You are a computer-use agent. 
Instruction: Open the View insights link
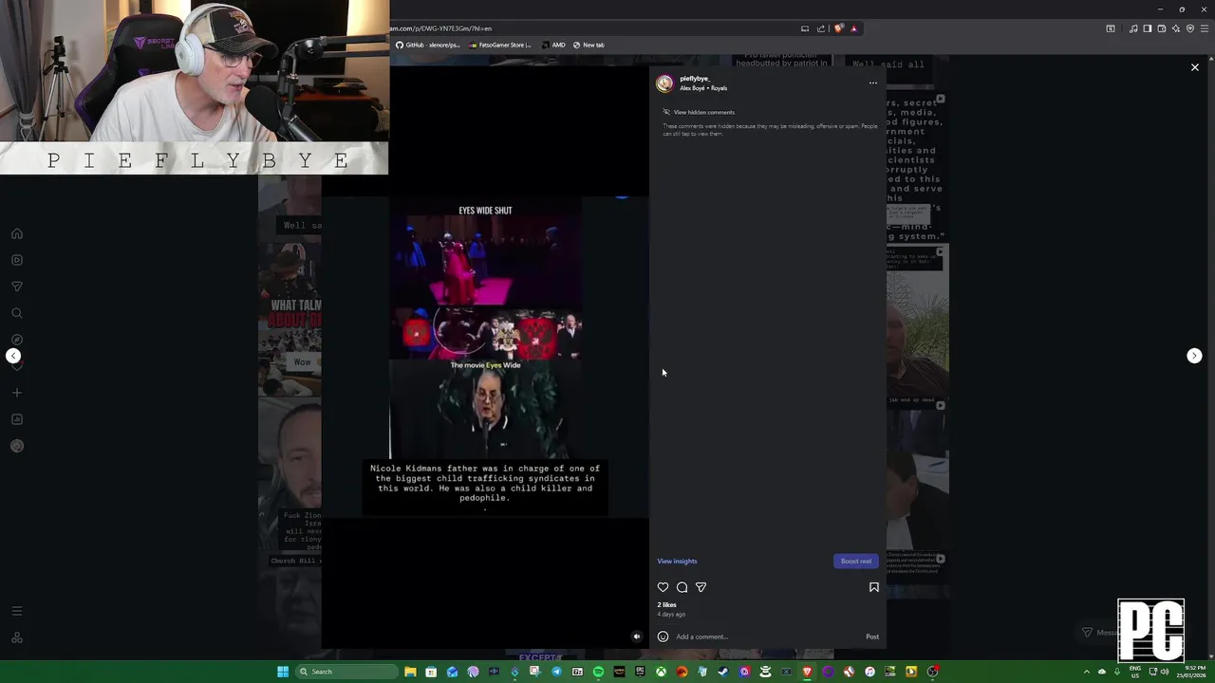(x=677, y=561)
